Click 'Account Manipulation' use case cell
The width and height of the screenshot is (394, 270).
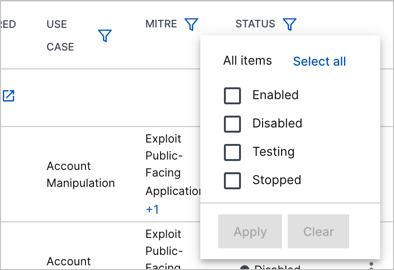coord(81,175)
